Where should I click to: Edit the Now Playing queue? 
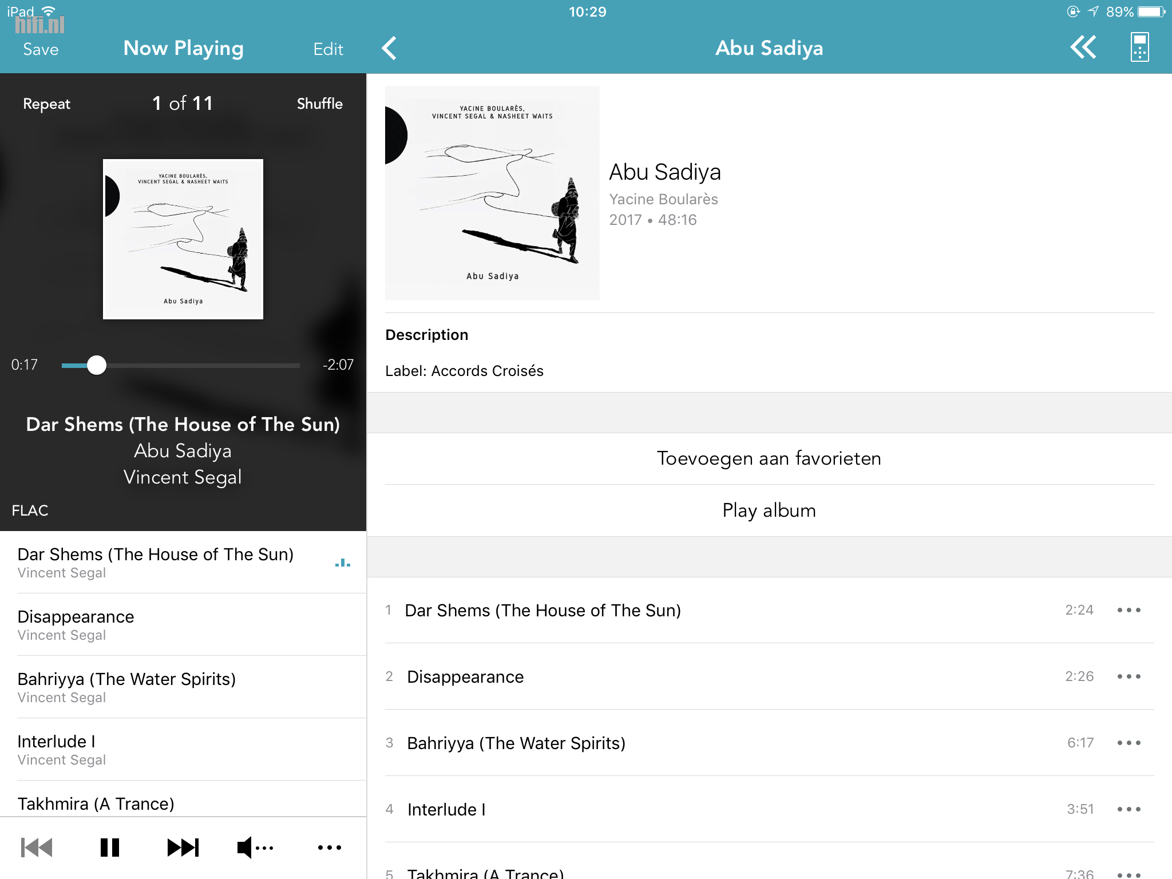(328, 49)
